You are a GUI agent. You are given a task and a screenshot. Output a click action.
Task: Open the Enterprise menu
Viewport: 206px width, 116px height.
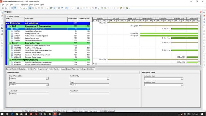tap(24, 5)
